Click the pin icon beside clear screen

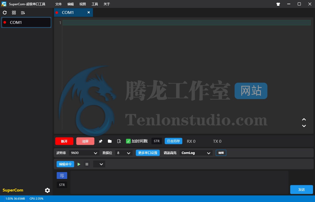[x=101, y=141]
